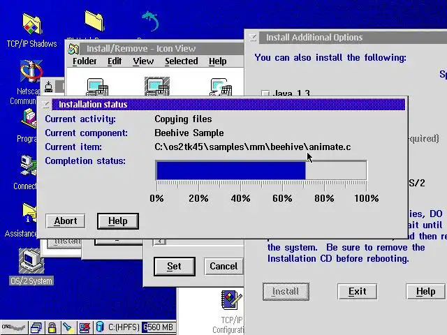Click the Installation status title bar
The height and width of the screenshot is (335, 447).
click(228, 104)
